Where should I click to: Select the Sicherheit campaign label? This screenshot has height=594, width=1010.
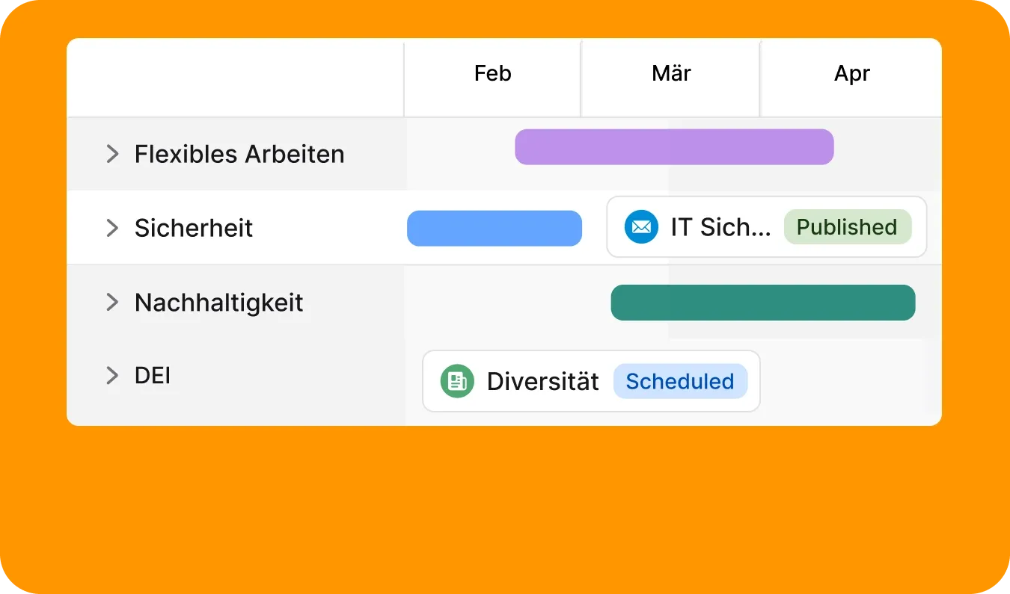194,228
